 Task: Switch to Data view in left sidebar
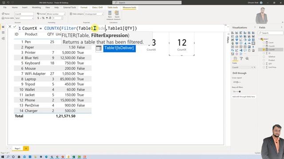(x=3, y=33)
